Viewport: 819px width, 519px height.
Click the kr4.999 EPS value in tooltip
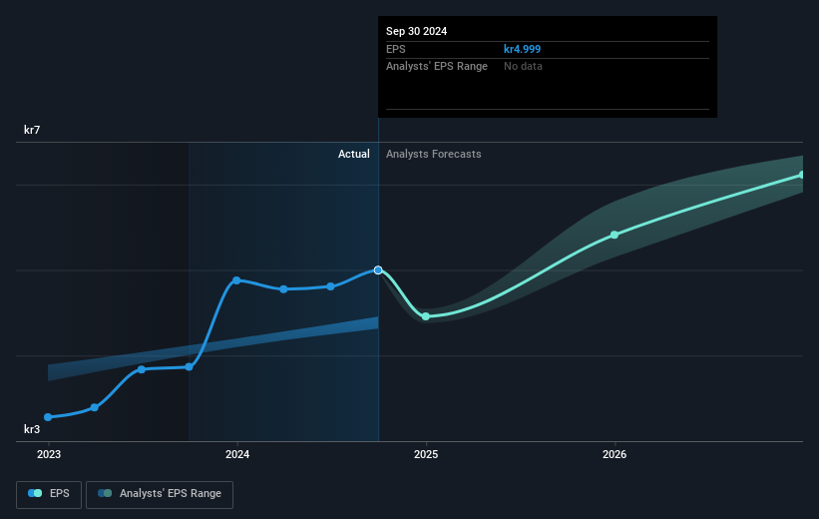tap(522, 49)
